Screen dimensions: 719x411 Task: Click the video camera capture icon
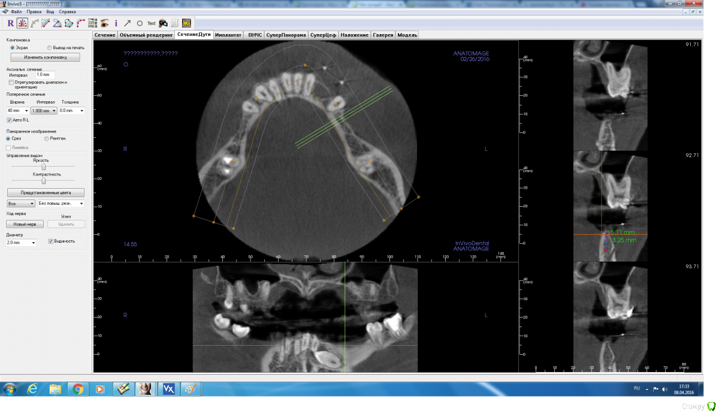[x=163, y=23]
